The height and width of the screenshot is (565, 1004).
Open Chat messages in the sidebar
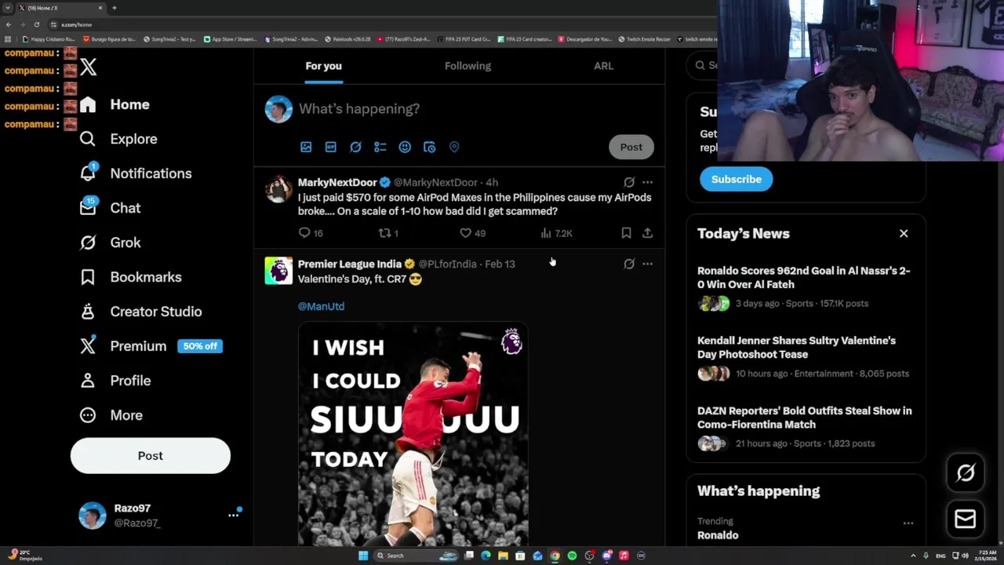(x=110, y=208)
